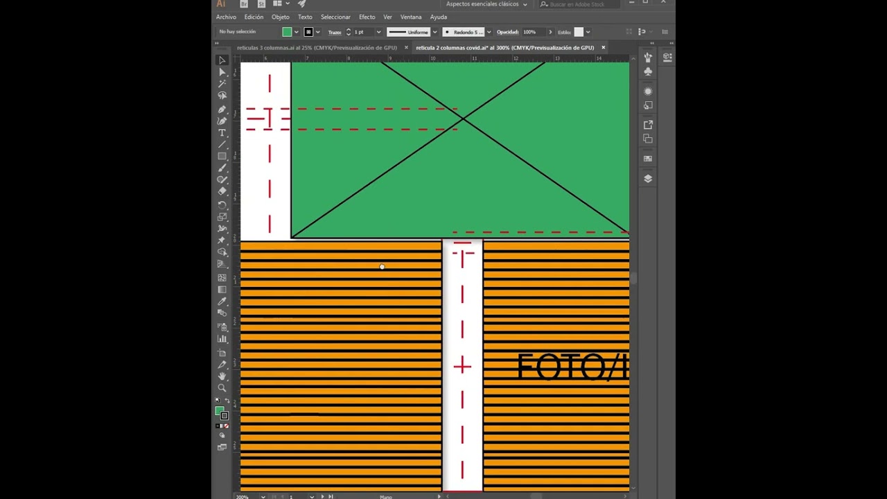Open Adobe Stock (St) button
887x499 pixels.
(x=263, y=4)
